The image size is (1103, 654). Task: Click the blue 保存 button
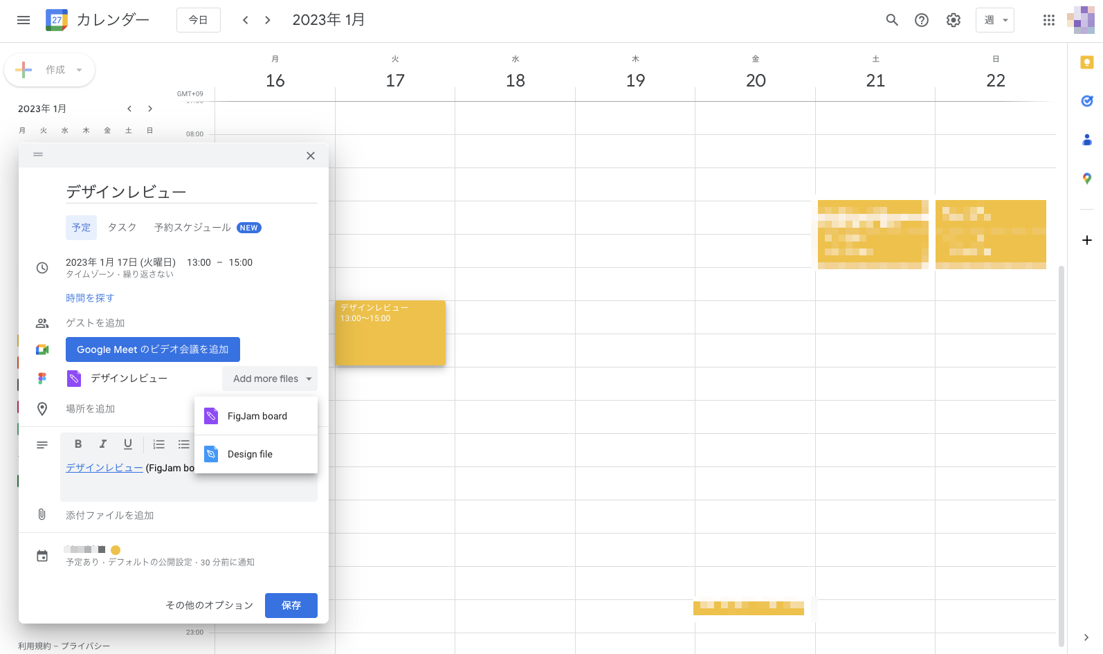click(x=291, y=606)
